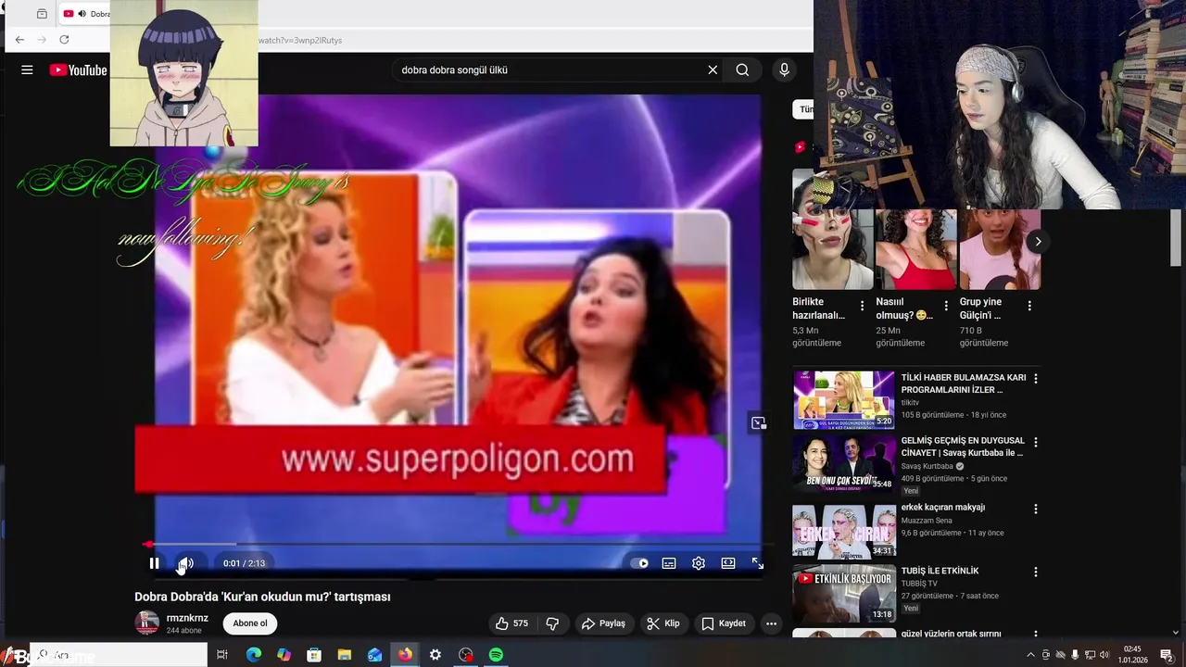Open the video player settings gear
The image size is (1186, 667).
pyautogui.click(x=699, y=563)
